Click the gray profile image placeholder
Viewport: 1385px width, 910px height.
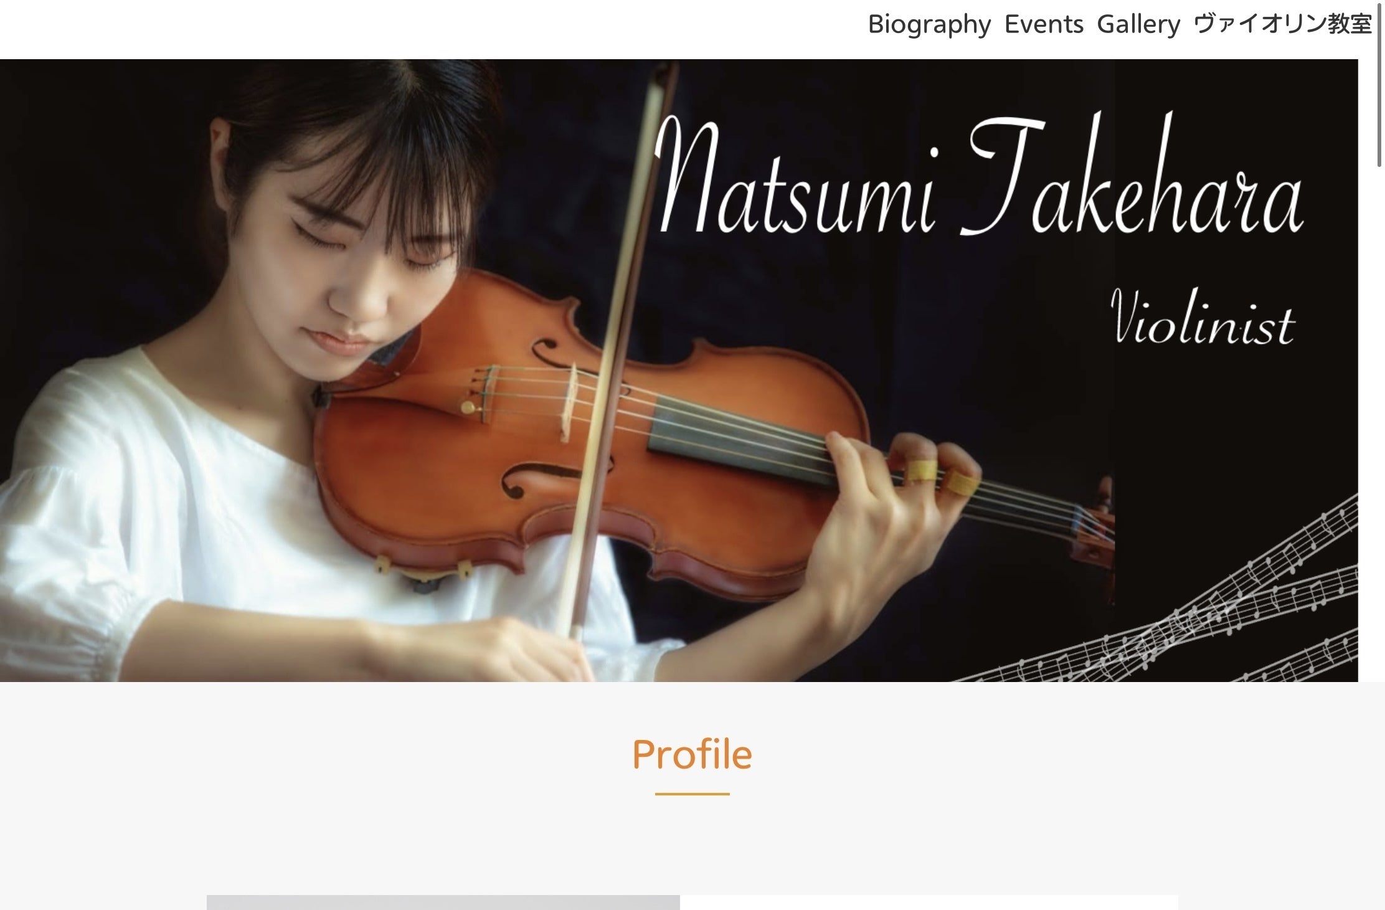[443, 903]
